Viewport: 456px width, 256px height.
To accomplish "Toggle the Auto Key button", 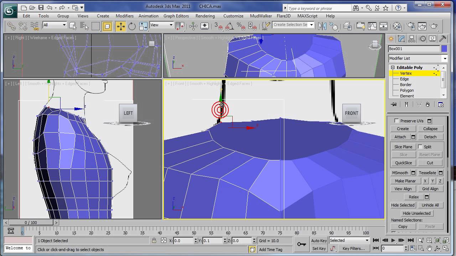I will [x=319, y=240].
